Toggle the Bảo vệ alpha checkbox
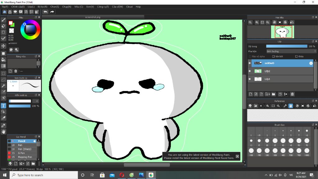The height and width of the screenshot is (179, 318). point(250,57)
